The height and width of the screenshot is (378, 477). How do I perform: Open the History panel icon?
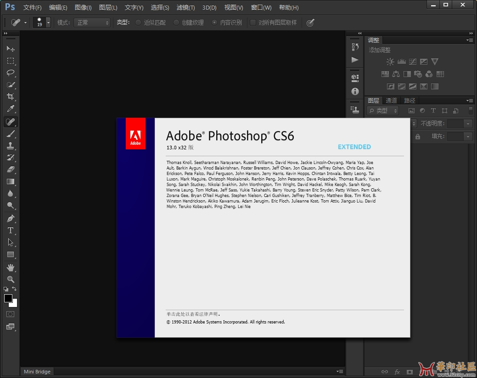coord(355,47)
